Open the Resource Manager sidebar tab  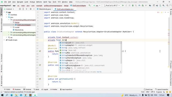[x=1, y=25]
